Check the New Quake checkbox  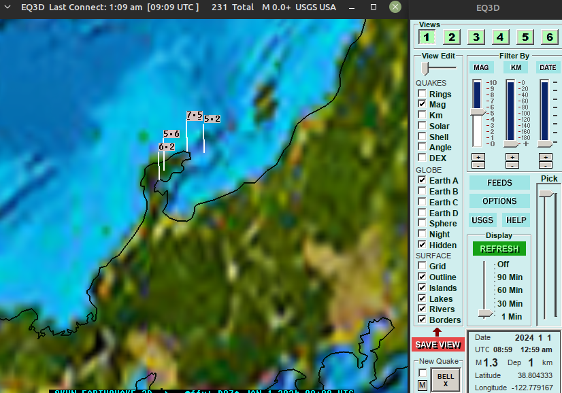click(x=423, y=373)
